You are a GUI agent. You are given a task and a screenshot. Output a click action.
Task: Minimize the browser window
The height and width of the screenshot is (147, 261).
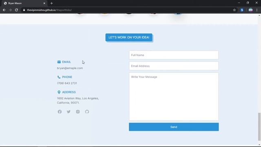coord(239,3)
